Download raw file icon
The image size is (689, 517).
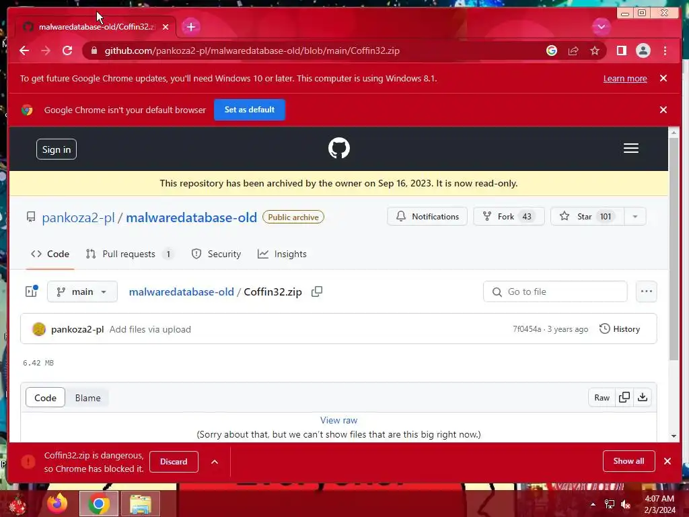(x=643, y=397)
